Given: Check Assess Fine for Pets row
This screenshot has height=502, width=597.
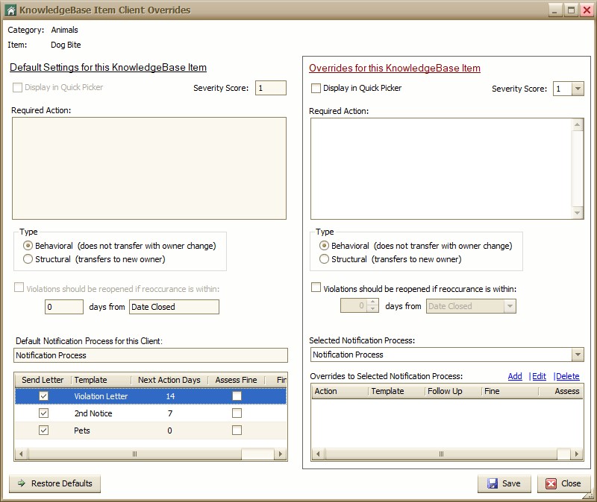Looking at the screenshot, I should tap(237, 430).
